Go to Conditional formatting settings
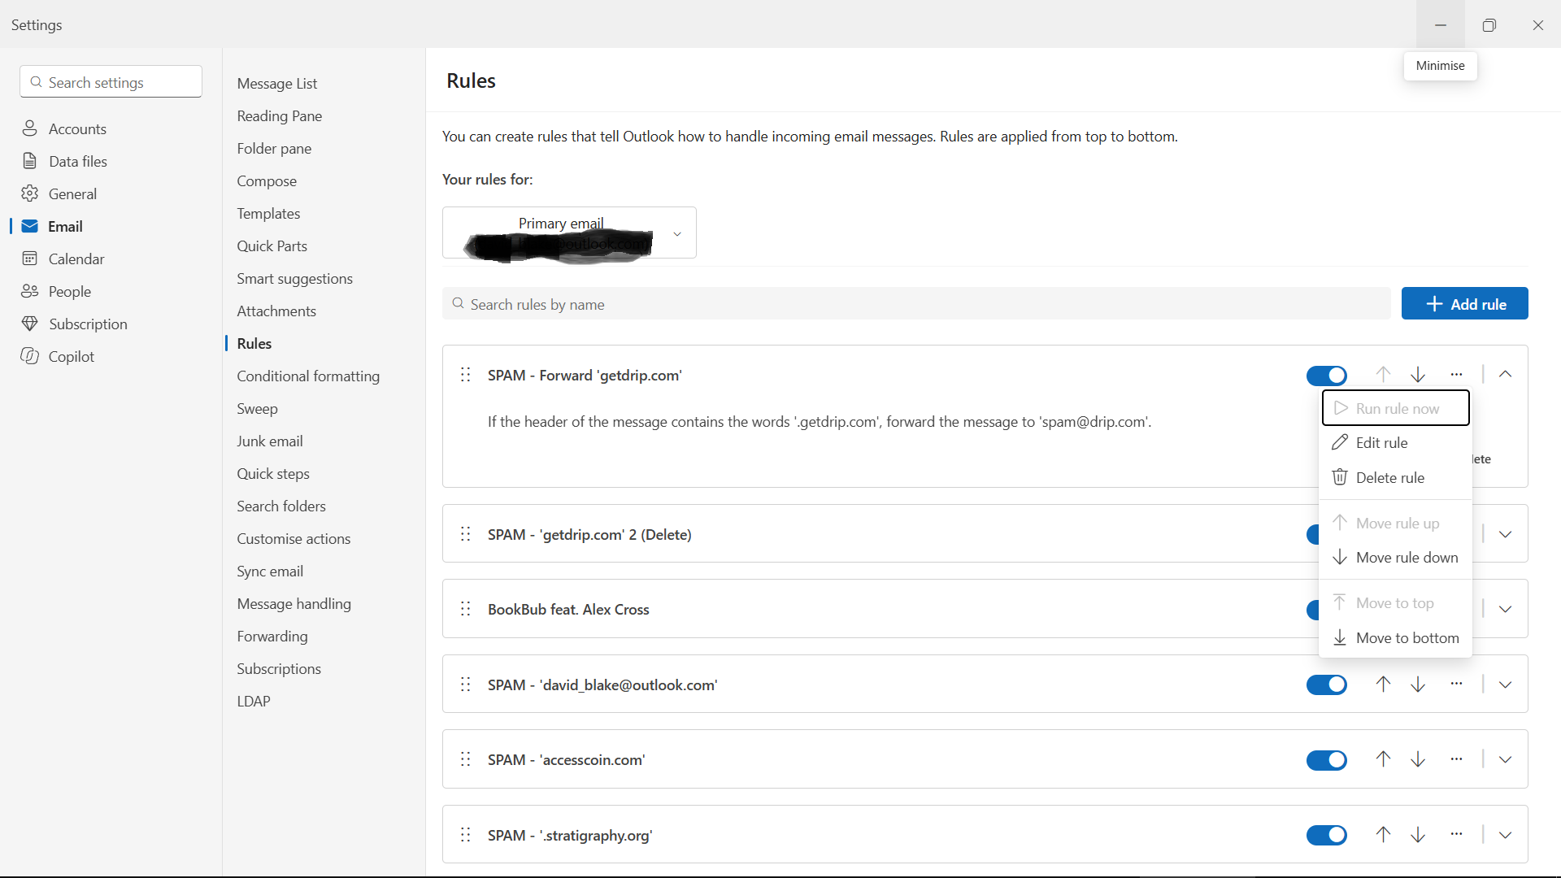This screenshot has width=1561, height=878. pyautogui.click(x=308, y=376)
